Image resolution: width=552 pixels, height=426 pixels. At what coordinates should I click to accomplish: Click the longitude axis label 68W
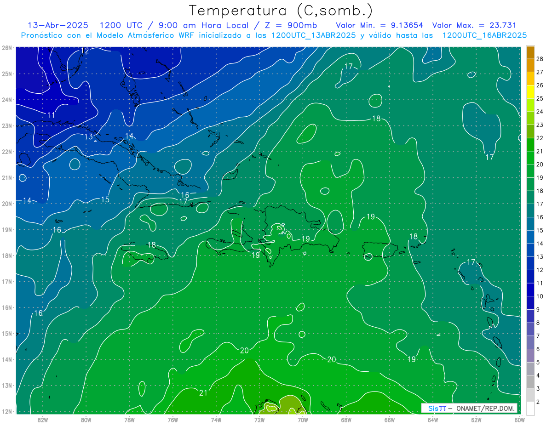click(x=346, y=420)
